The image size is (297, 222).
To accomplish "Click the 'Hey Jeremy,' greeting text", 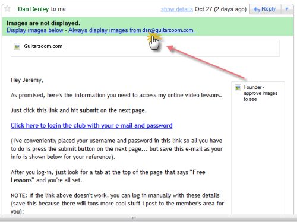I will 27,80.
